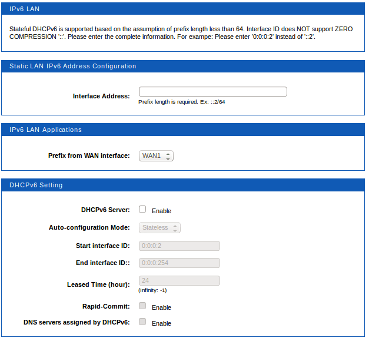Screen dimensions: 369x341
Task: Enable the DHCPv6 Server checkbox
Action: pos(142,210)
